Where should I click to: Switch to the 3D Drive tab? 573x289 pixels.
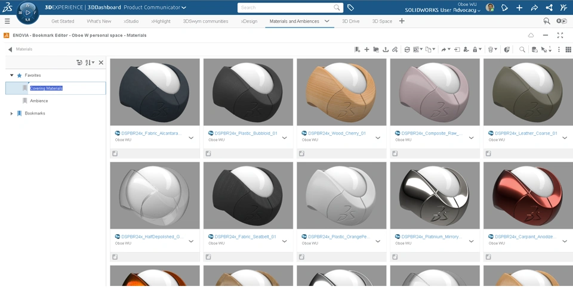(x=351, y=21)
